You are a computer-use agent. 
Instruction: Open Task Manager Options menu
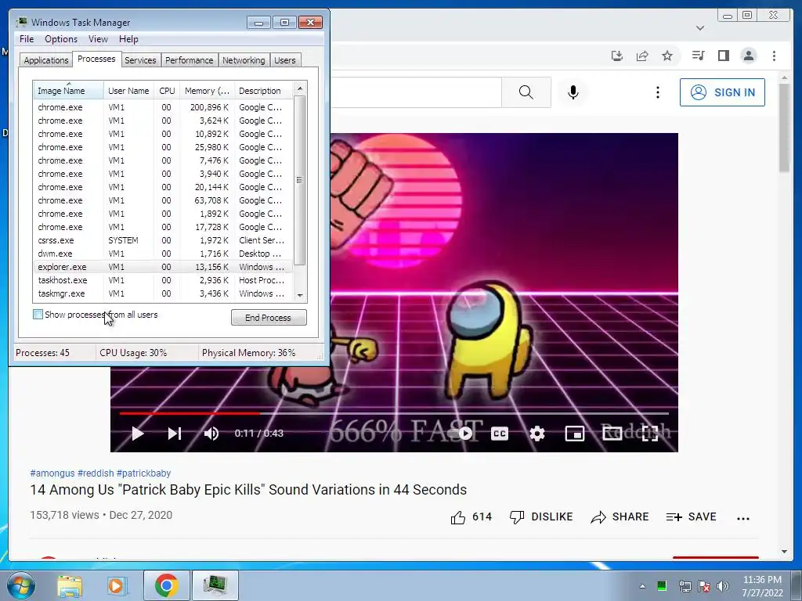click(61, 39)
